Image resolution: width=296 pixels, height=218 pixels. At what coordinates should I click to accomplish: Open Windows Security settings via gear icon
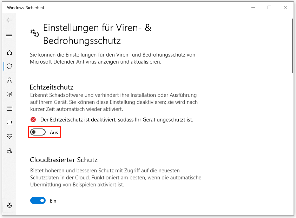9,205
